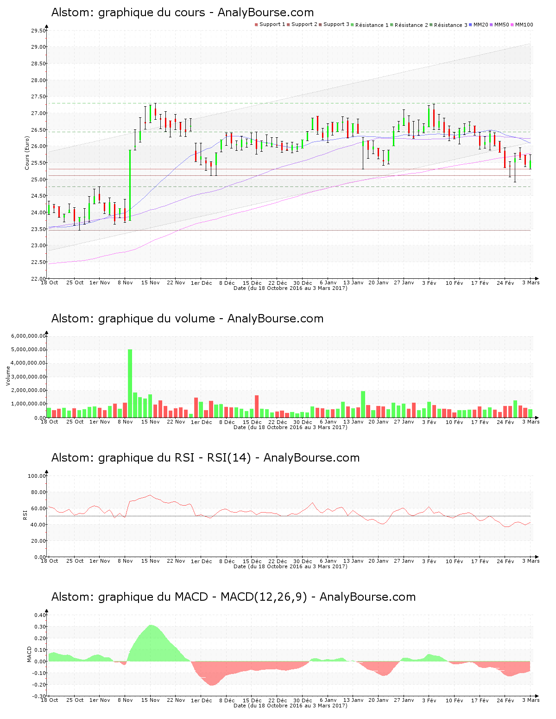Click '1er Déc' date tick under RSI chart
The width and height of the screenshot is (556, 719).
202,561
